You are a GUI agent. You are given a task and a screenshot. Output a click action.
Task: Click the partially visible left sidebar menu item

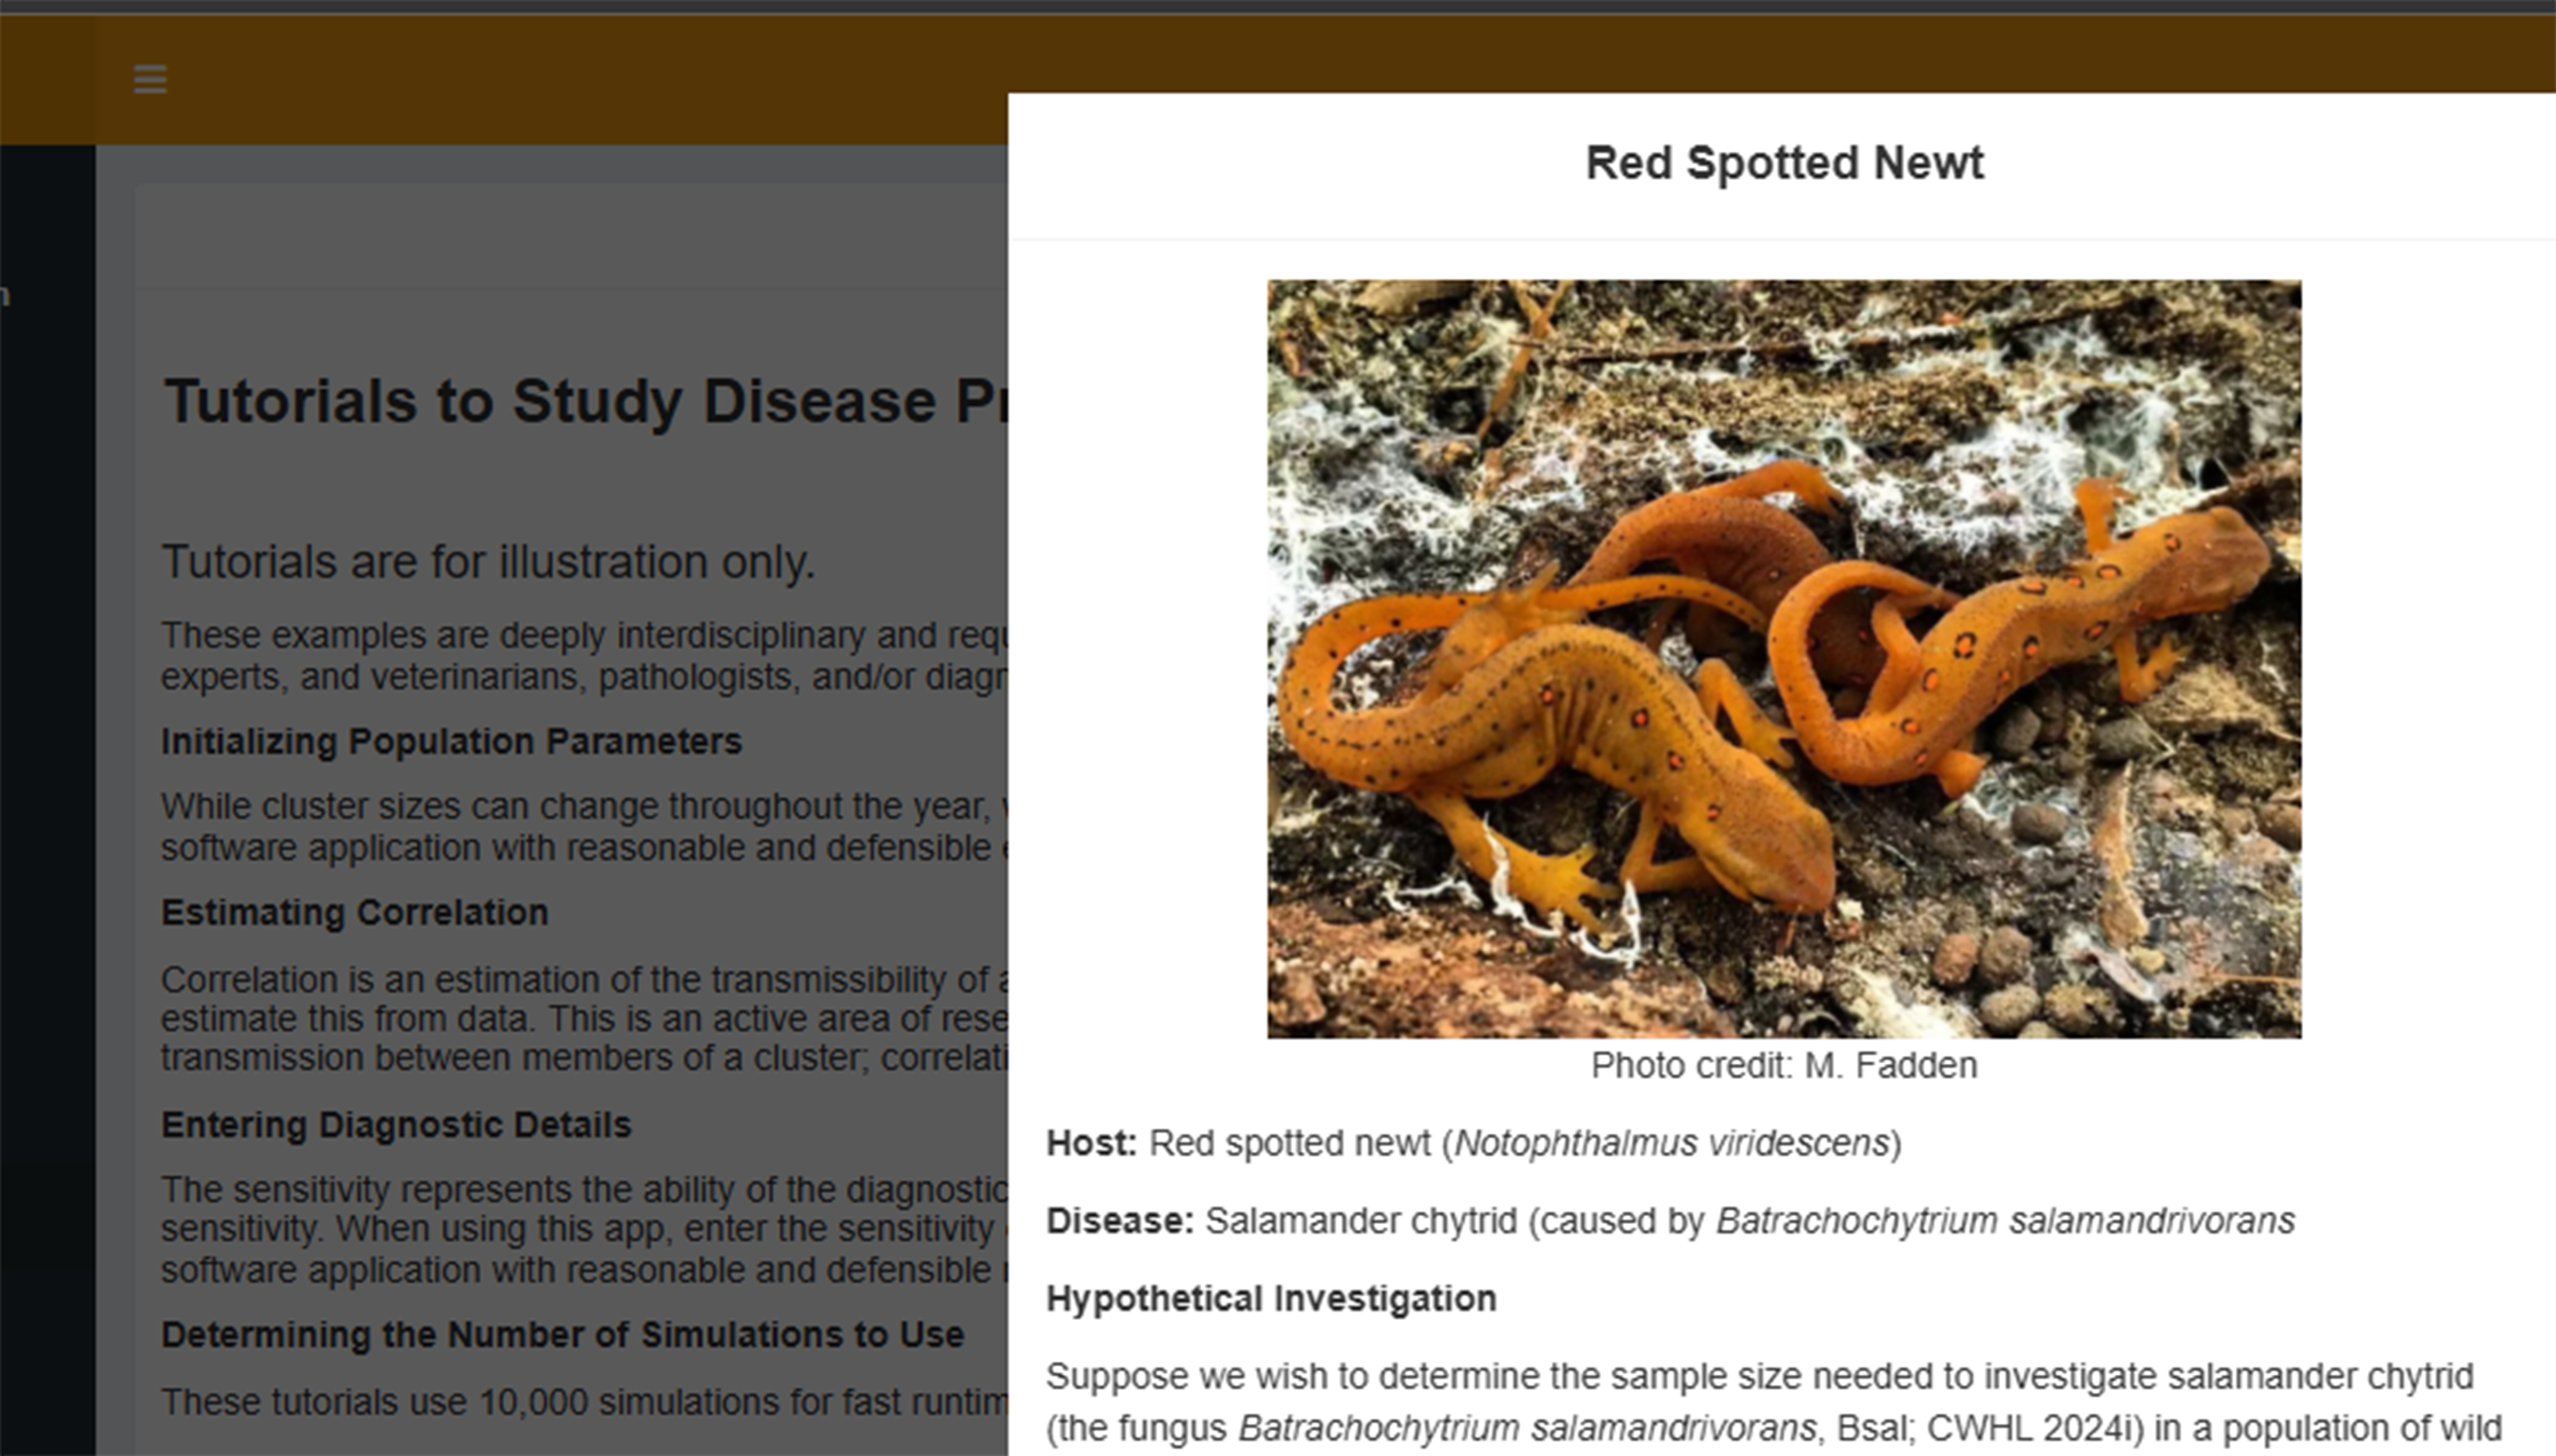click(x=8, y=296)
